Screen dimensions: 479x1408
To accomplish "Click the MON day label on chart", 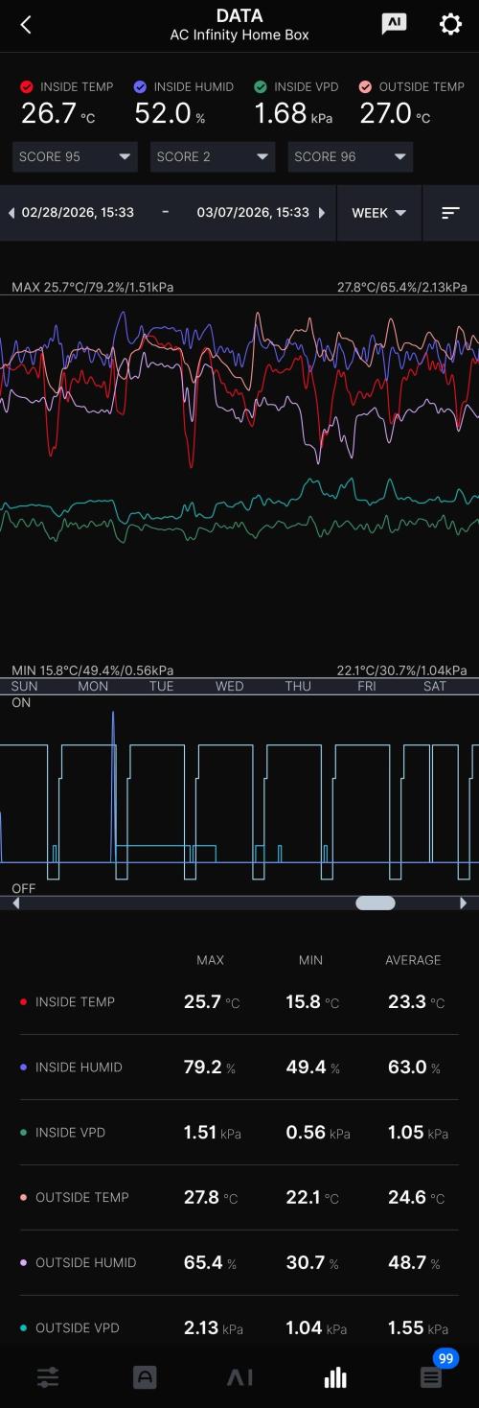I will tap(93, 686).
